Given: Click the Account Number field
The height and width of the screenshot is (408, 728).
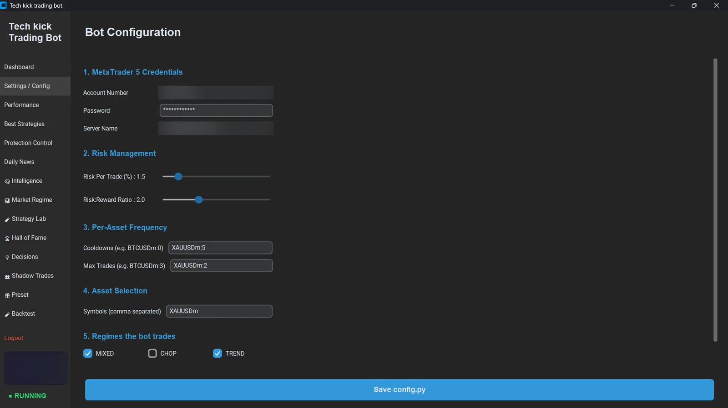Looking at the screenshot, I should [216, 93].
